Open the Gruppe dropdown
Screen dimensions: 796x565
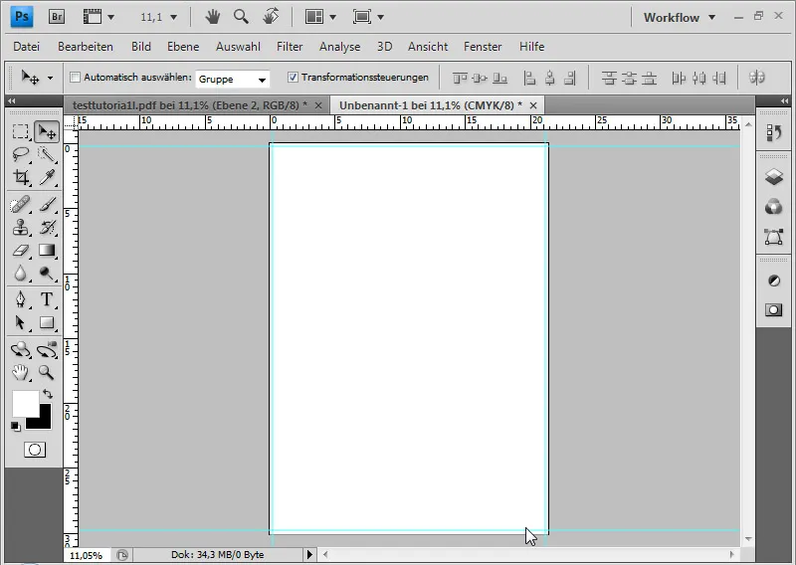(x=233, y=80)
